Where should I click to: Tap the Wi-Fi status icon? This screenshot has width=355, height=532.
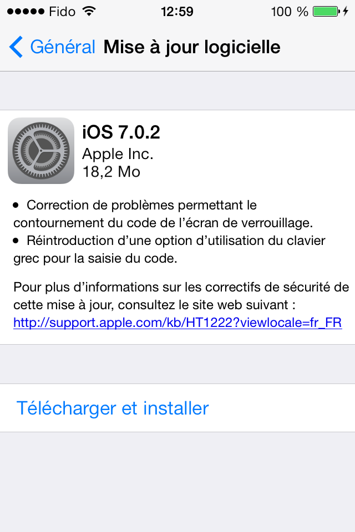(89, 12)
